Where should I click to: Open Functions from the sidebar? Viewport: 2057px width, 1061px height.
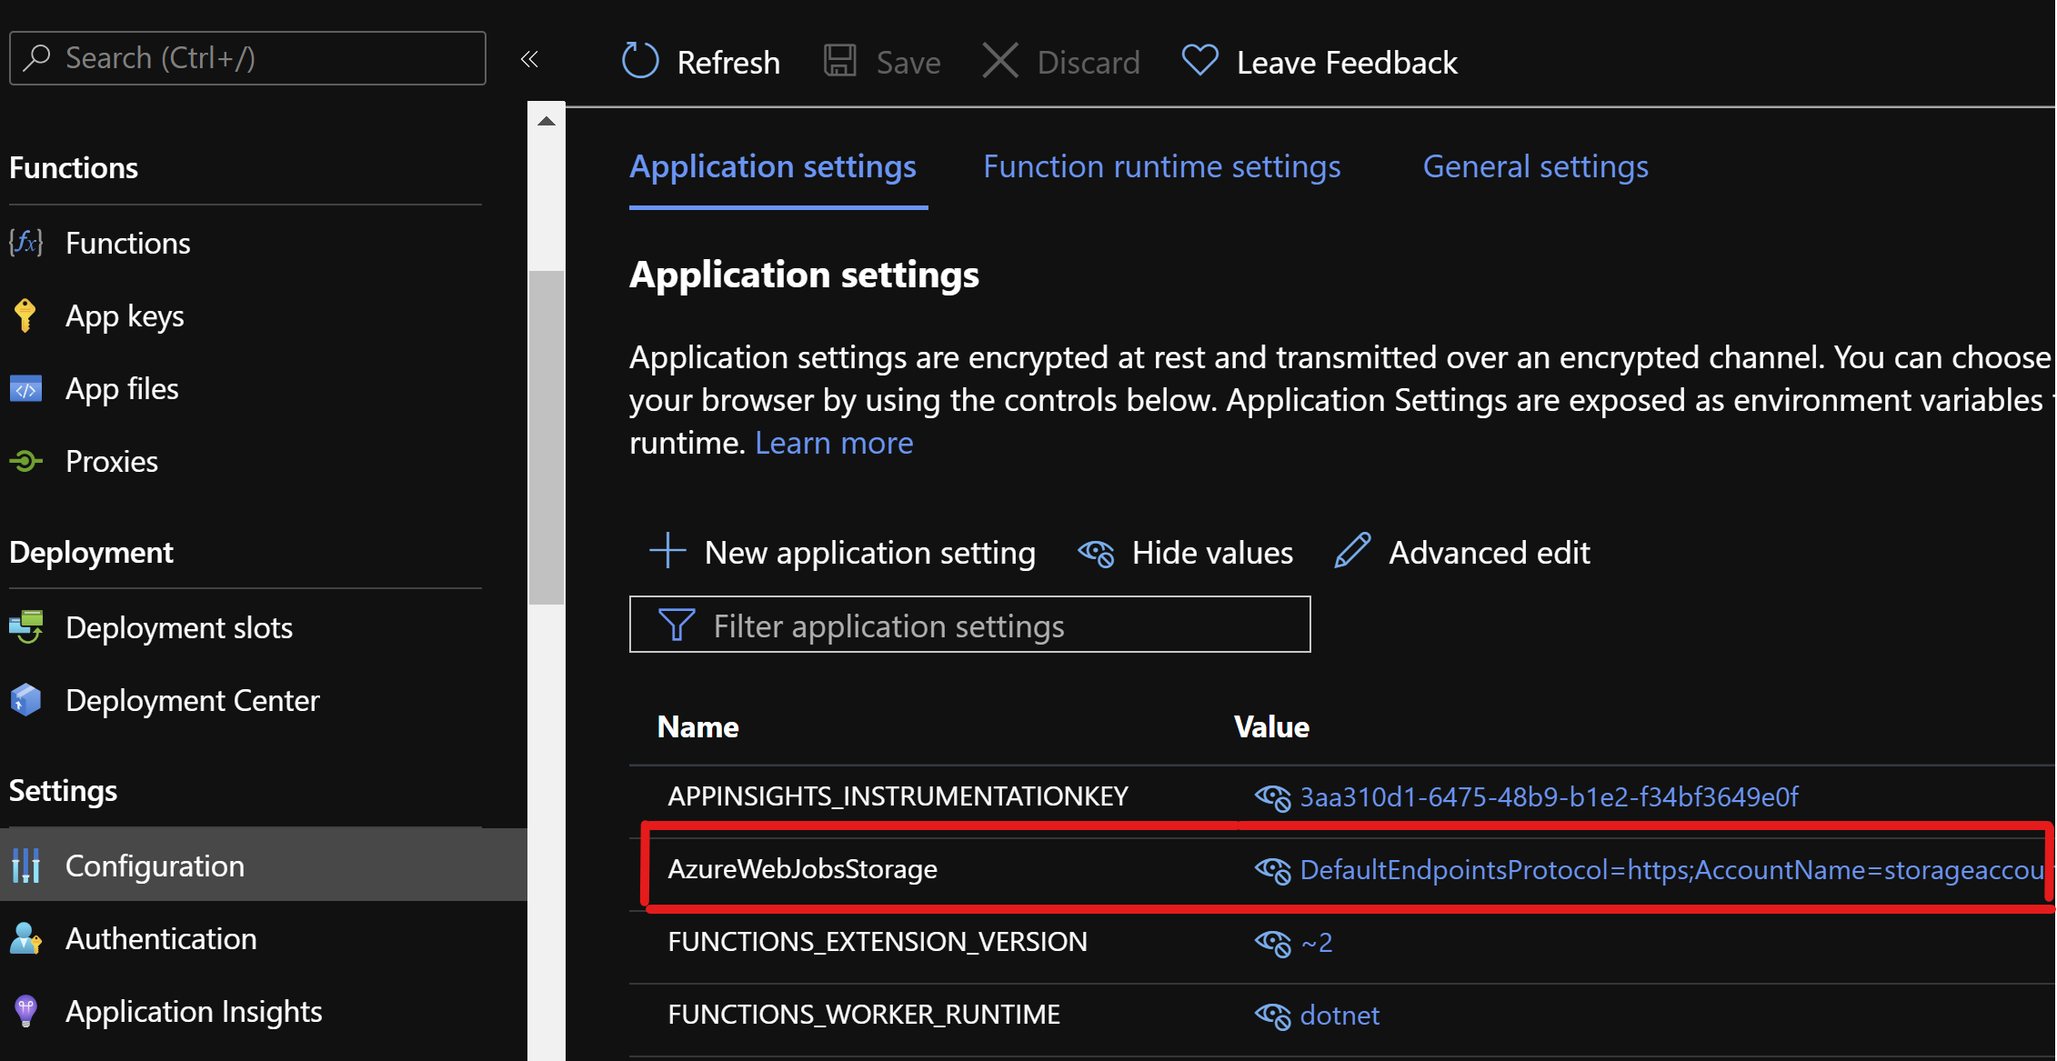point(127,243)
